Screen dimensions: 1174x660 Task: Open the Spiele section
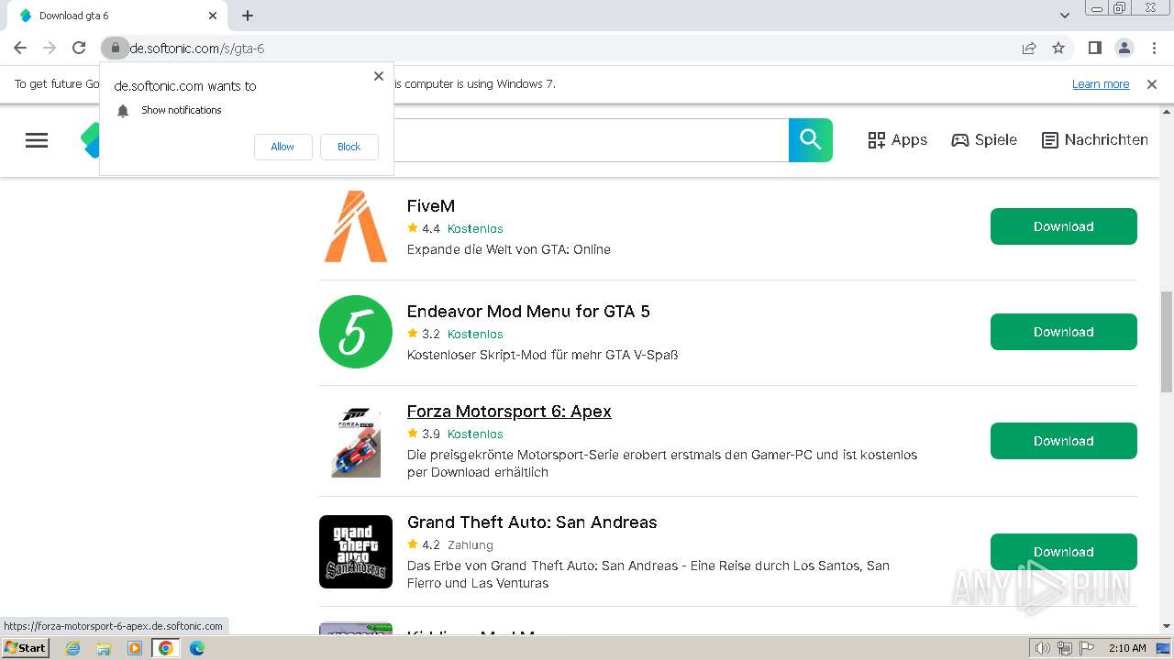point(984,140)
